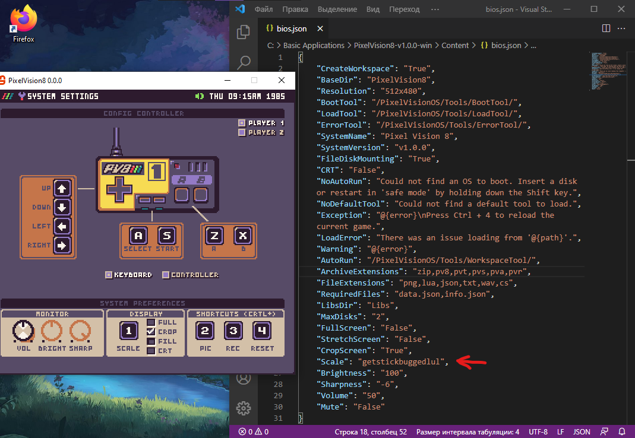The image size is (635, 438).
Task: Click the Basic Applications breadcrumb
Action: [x=314, y=45]
